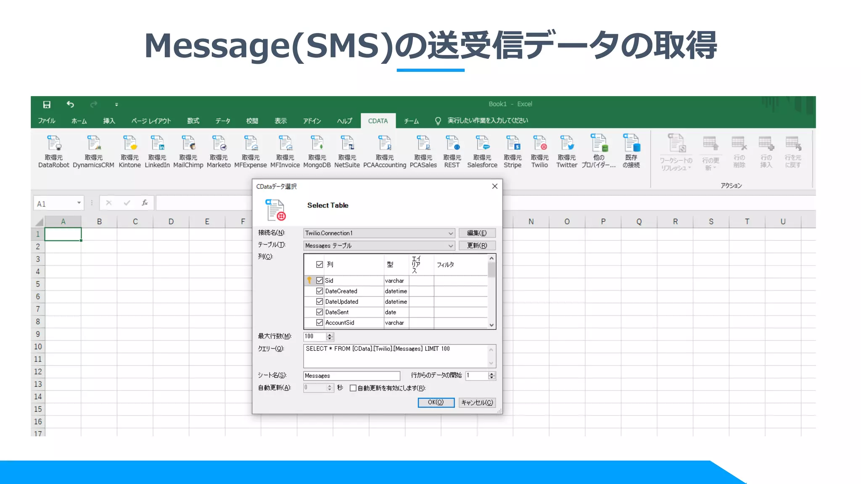Open the チーム ribbon tab
Screen dimensions: 861x484
(x=411, y=121)
